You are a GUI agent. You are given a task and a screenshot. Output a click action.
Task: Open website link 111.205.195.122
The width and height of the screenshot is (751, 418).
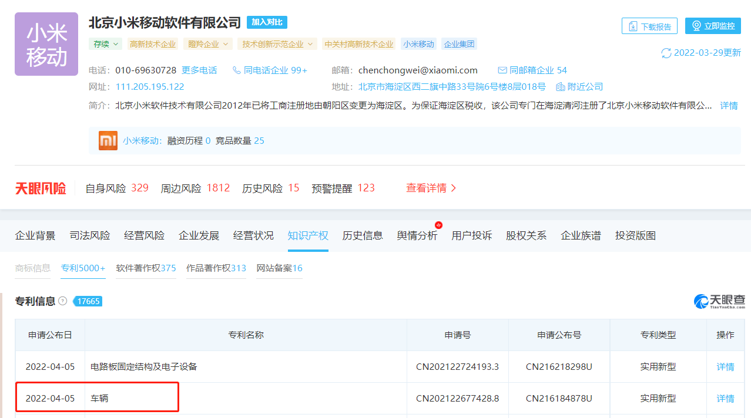point(150,87)
